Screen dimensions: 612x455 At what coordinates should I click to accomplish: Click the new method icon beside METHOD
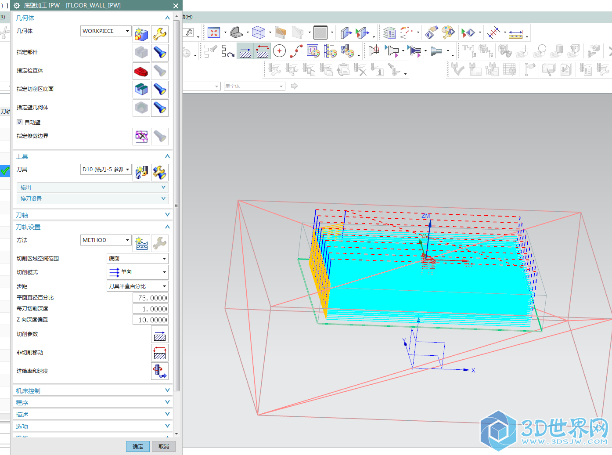141,243
